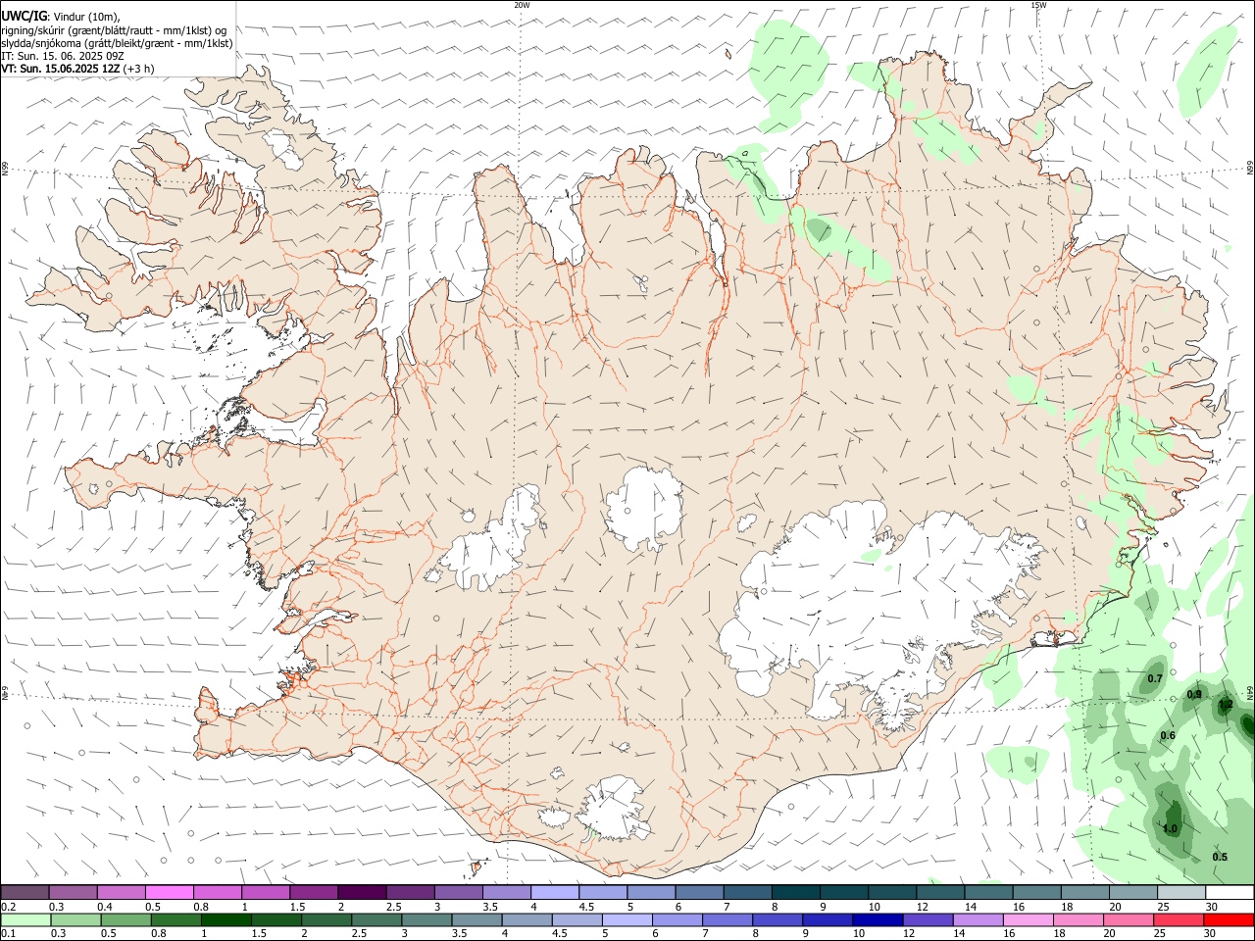Select the dark purple 2 swatch, snow legend
Viewport: 1255px width, 941px height.
coord(361,892)
